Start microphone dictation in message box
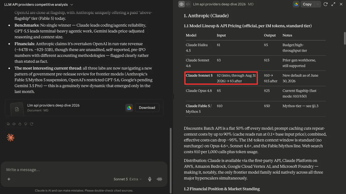The height and width of the screenshot is (194, 346). 150,179
